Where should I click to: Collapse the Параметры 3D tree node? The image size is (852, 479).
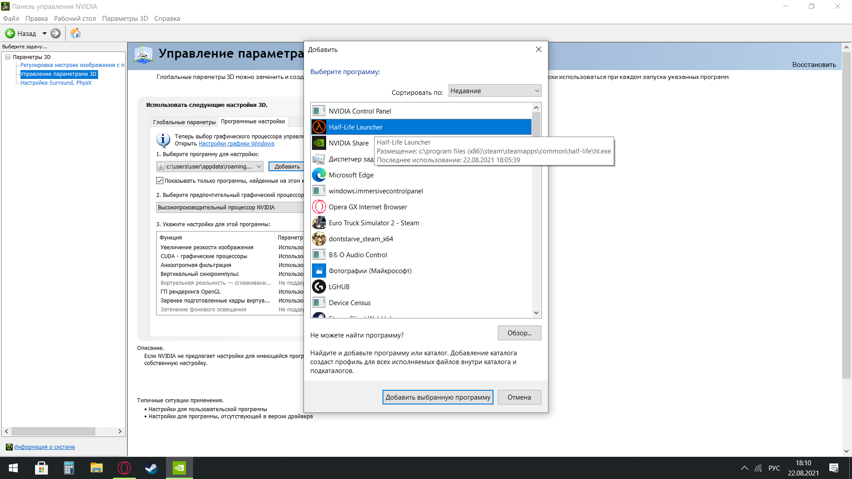[x=8, y=57]
